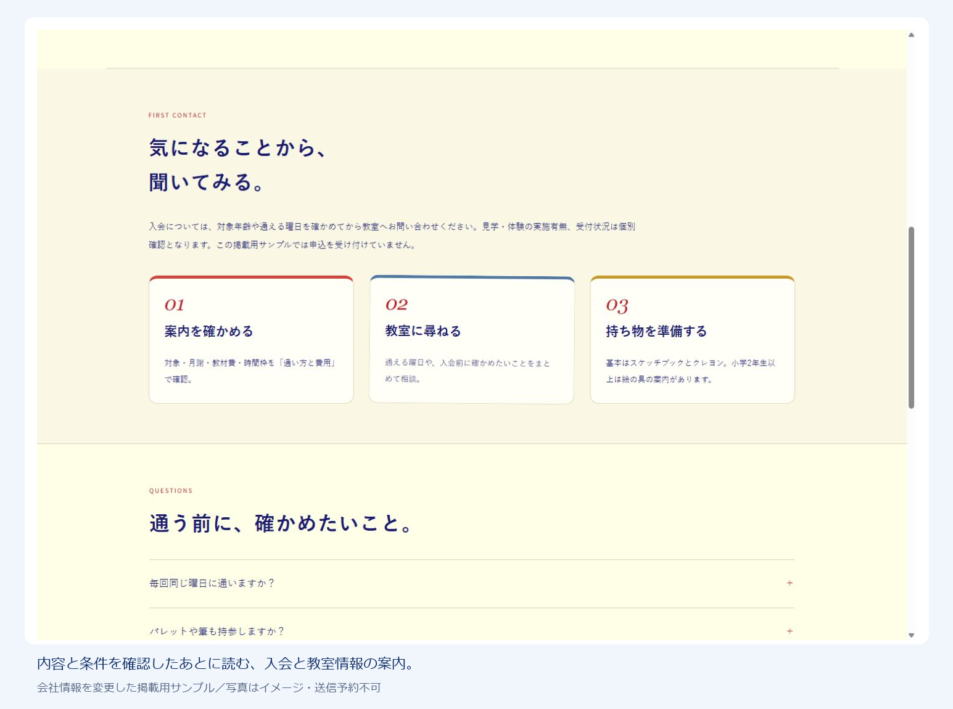This screenshot has height=709, width=953.
Task: Select the 02 教室に尋ねる card
Action: [x=472, y=340]
